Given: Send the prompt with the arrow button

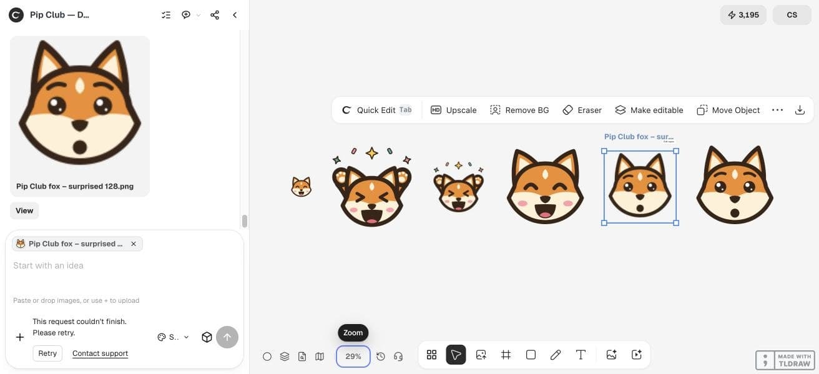Looking at the screenshot, I should (227, 337).
